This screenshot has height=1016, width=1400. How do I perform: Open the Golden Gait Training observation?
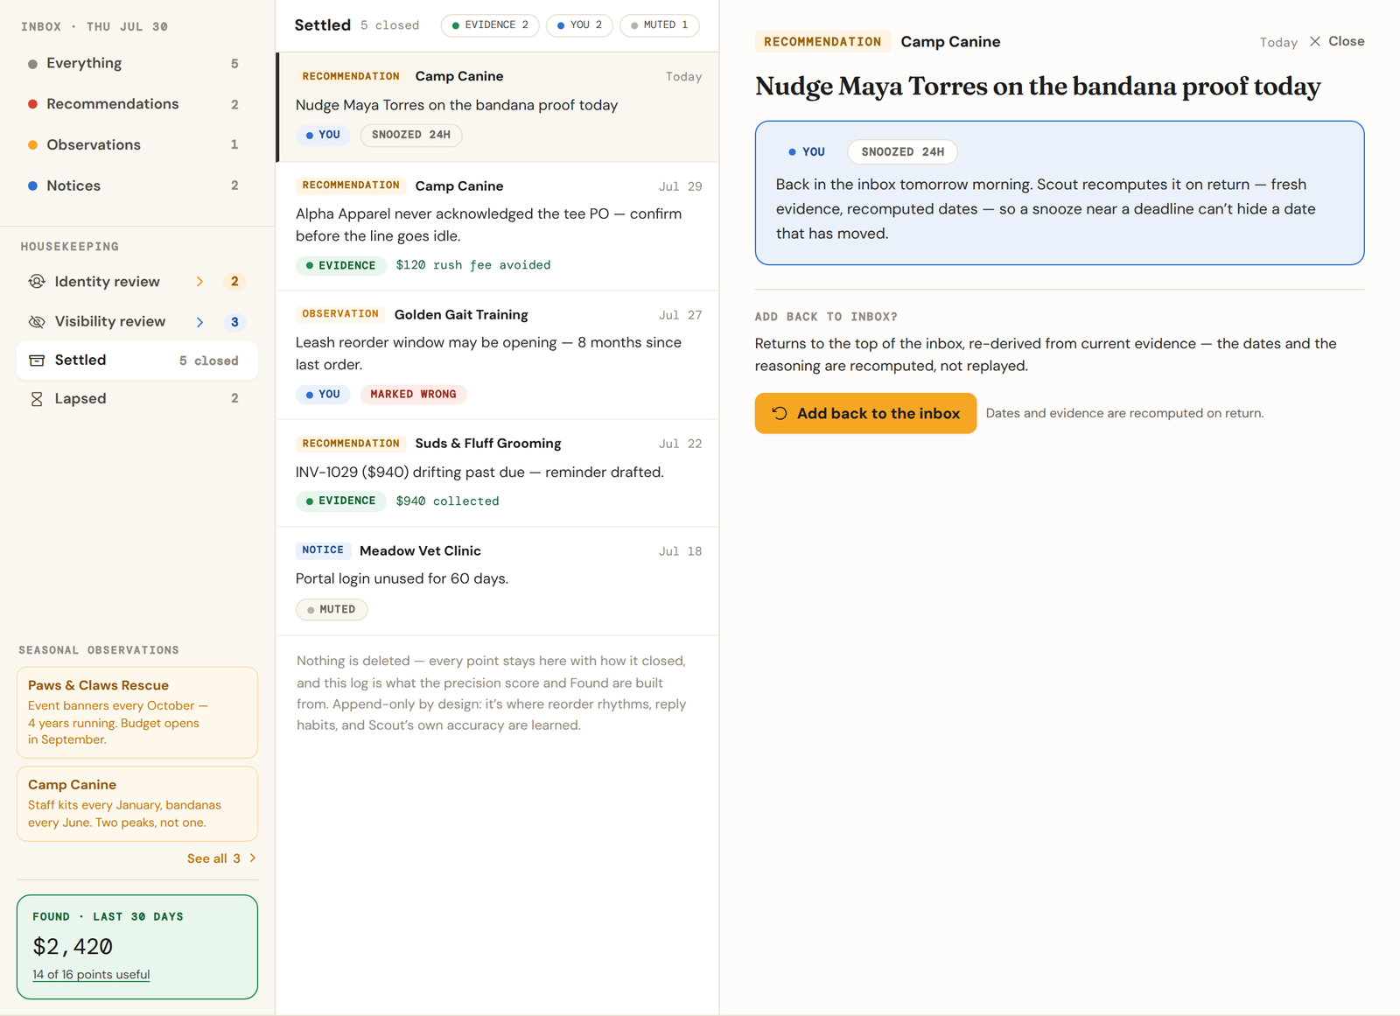[498, 355]
